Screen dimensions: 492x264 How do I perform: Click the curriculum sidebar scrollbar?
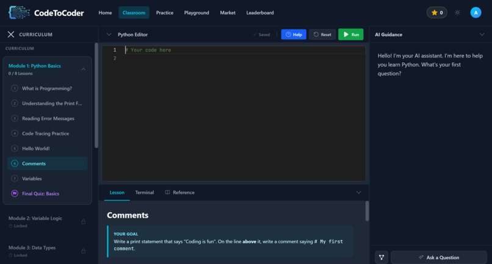point(96,95)
